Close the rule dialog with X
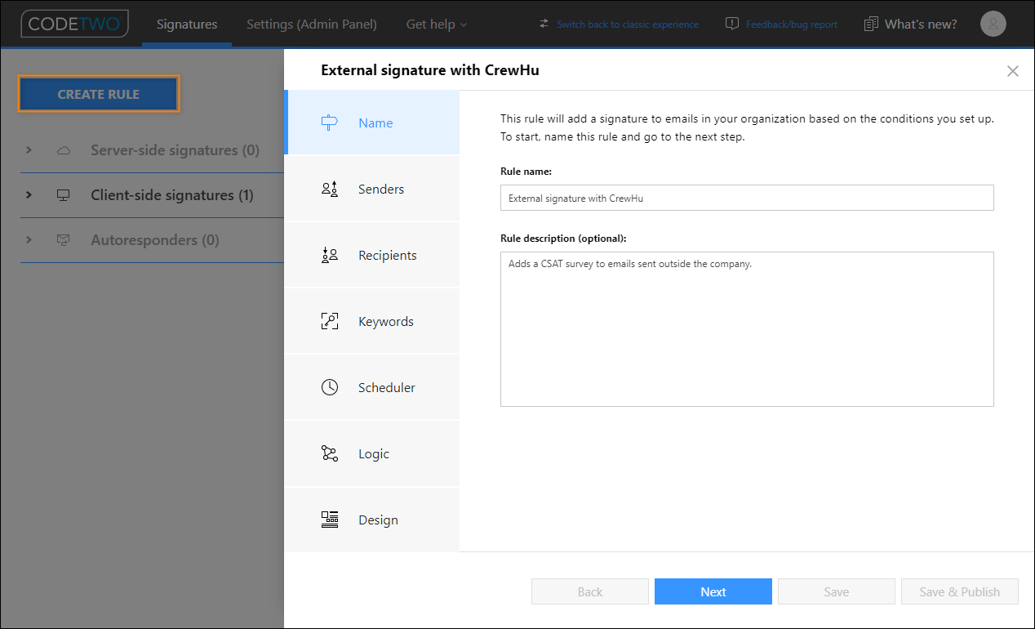1035x629 pixels. 1013,71
